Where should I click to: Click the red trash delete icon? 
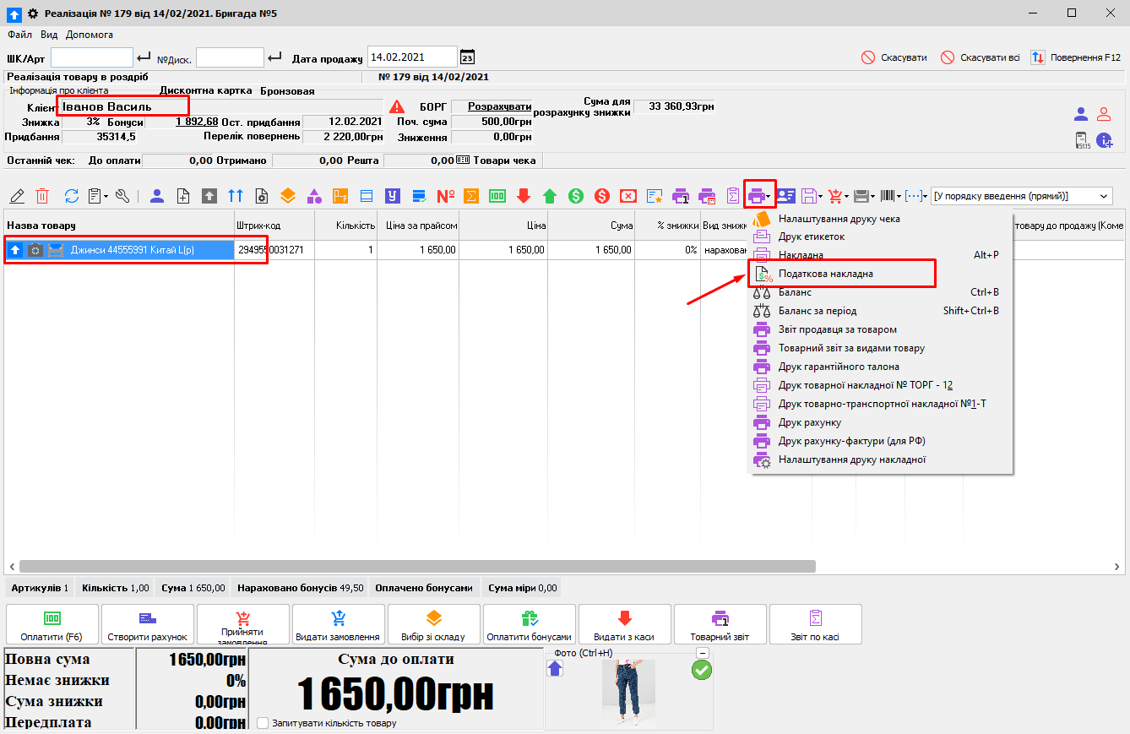(x=42, y=196)
